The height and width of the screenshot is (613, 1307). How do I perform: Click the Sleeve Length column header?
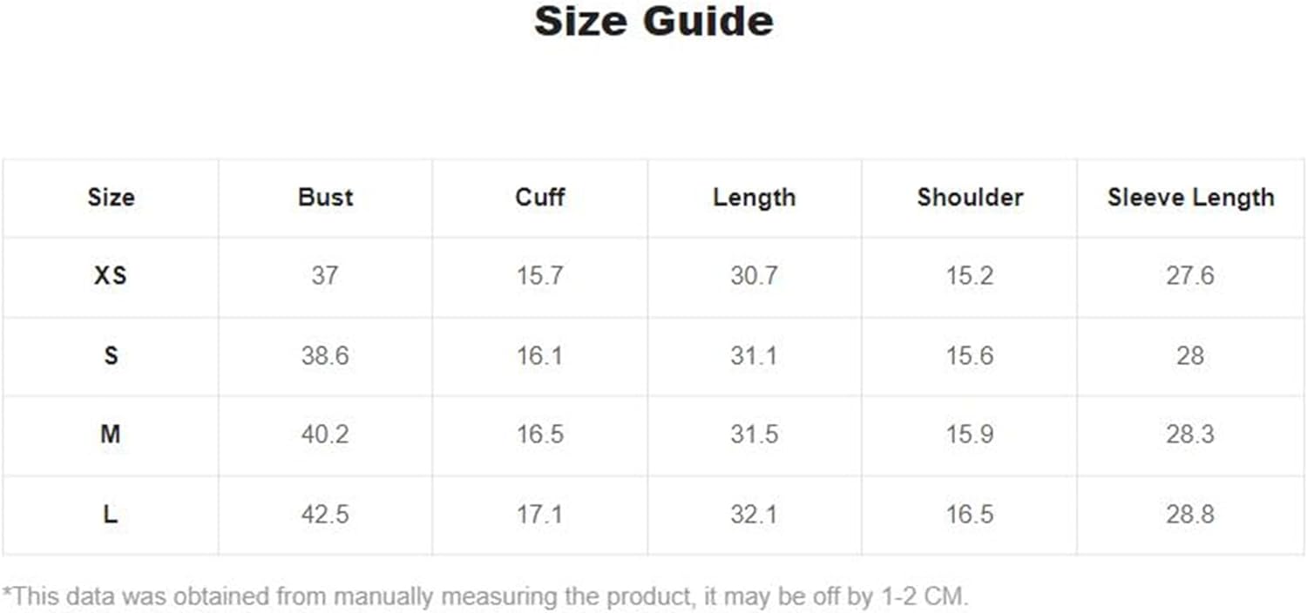[x=1190, y=198]
